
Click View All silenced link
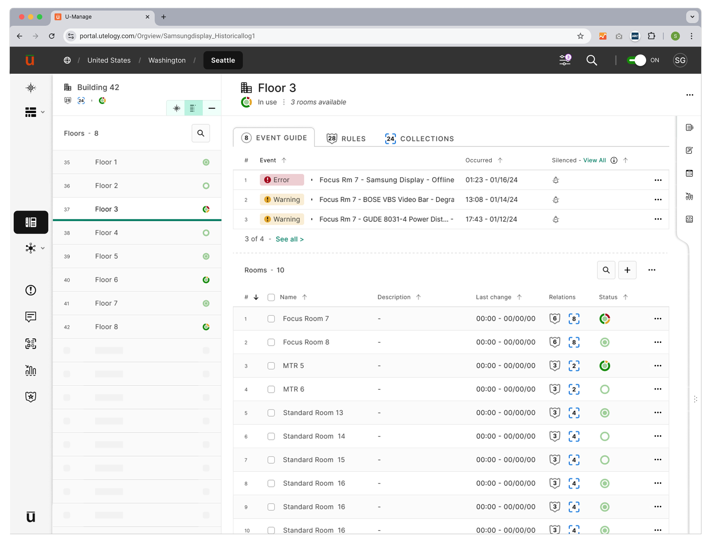click(594, 160)
